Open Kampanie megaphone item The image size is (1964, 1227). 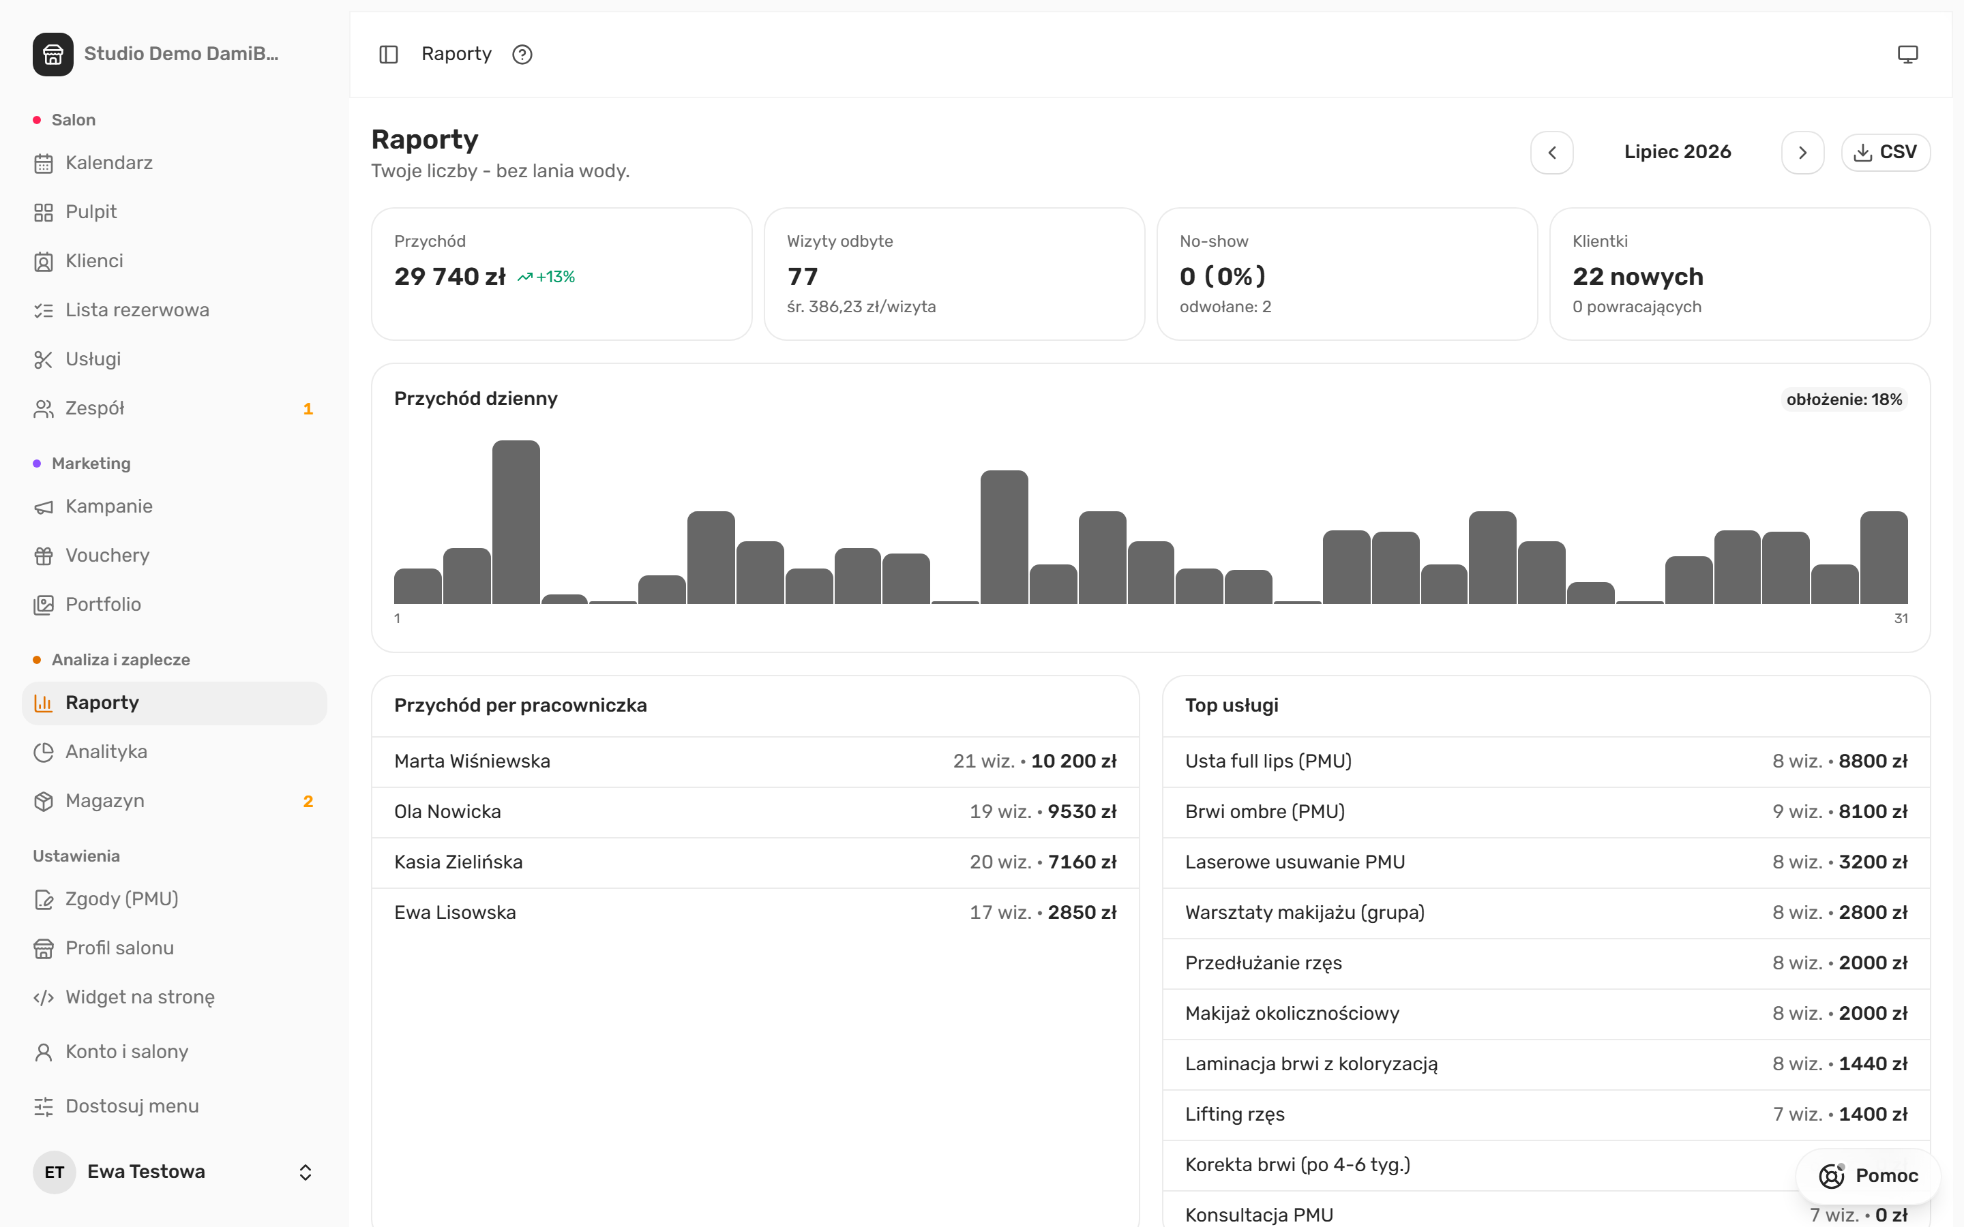pos(175,506)
